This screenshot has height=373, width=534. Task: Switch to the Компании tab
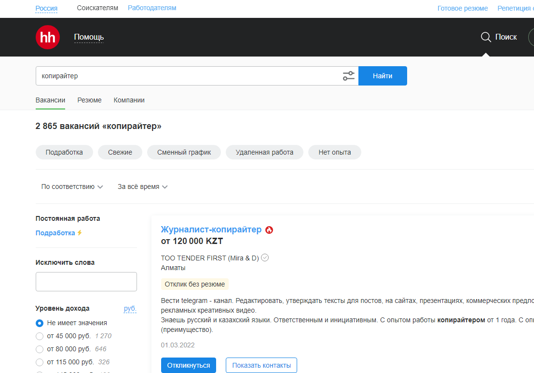tap(129, 100)
